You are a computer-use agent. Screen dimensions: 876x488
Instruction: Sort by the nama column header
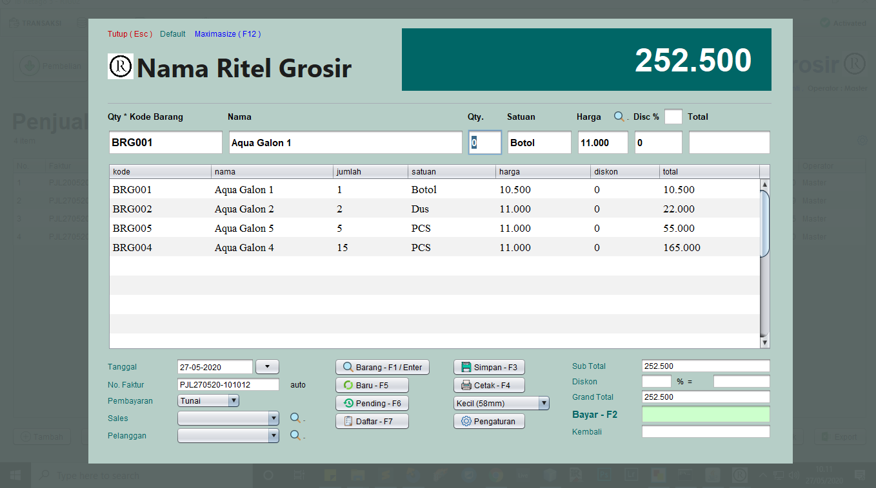[x=272, y=172]
